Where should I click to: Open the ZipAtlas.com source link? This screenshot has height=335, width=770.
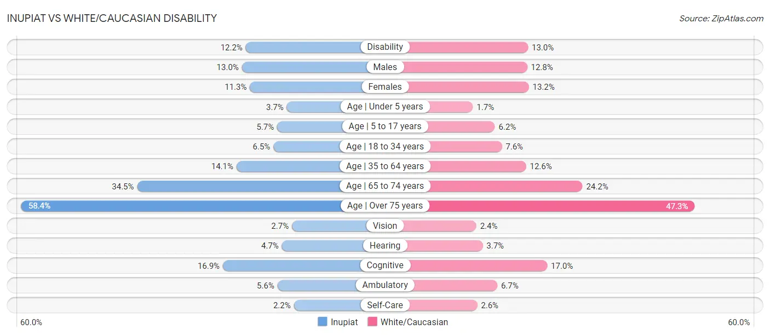(x=721, y=18)
